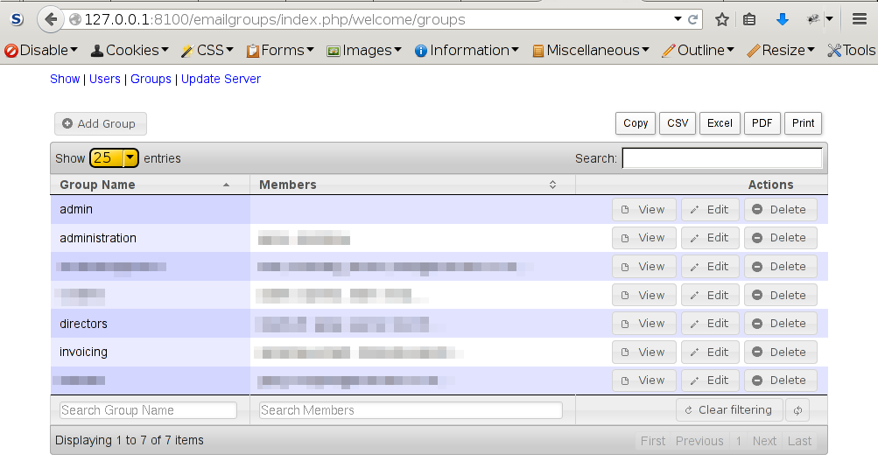The image size is (878, 468).
Task: View the admin group
Action: tap(644, 209)
